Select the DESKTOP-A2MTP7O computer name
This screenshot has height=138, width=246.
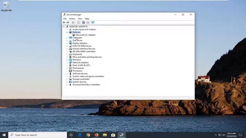point(78,27)
